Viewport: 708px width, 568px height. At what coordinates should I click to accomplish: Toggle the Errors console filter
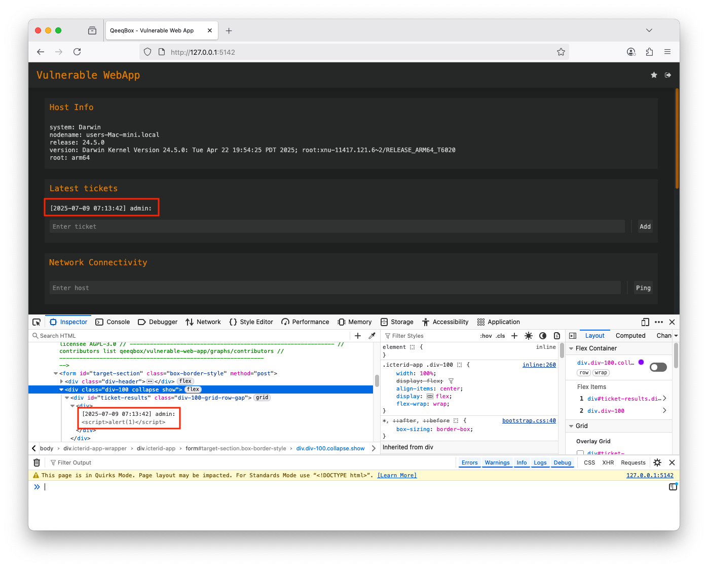[469, 463]
